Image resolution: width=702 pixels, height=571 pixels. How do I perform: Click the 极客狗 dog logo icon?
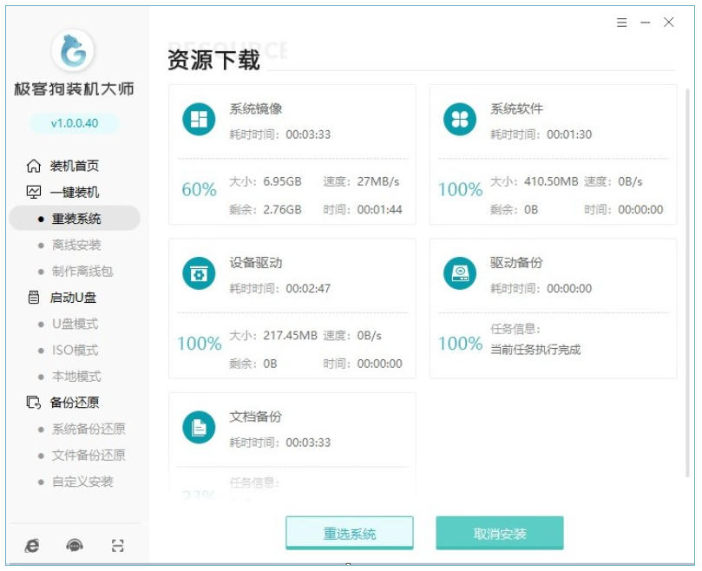coord(73,50)
